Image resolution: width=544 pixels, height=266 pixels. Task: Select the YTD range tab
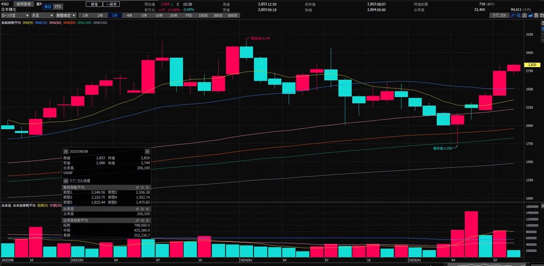(189, 15)
